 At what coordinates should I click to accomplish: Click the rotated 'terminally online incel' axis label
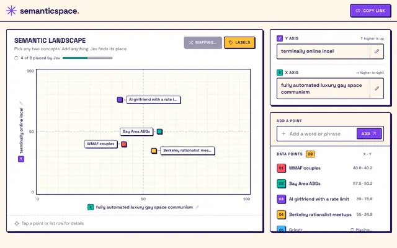[21, 131]
